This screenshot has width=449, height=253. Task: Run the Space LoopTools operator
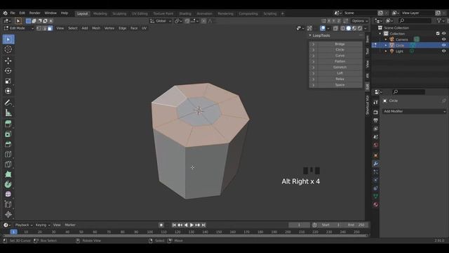click(340, 85)
